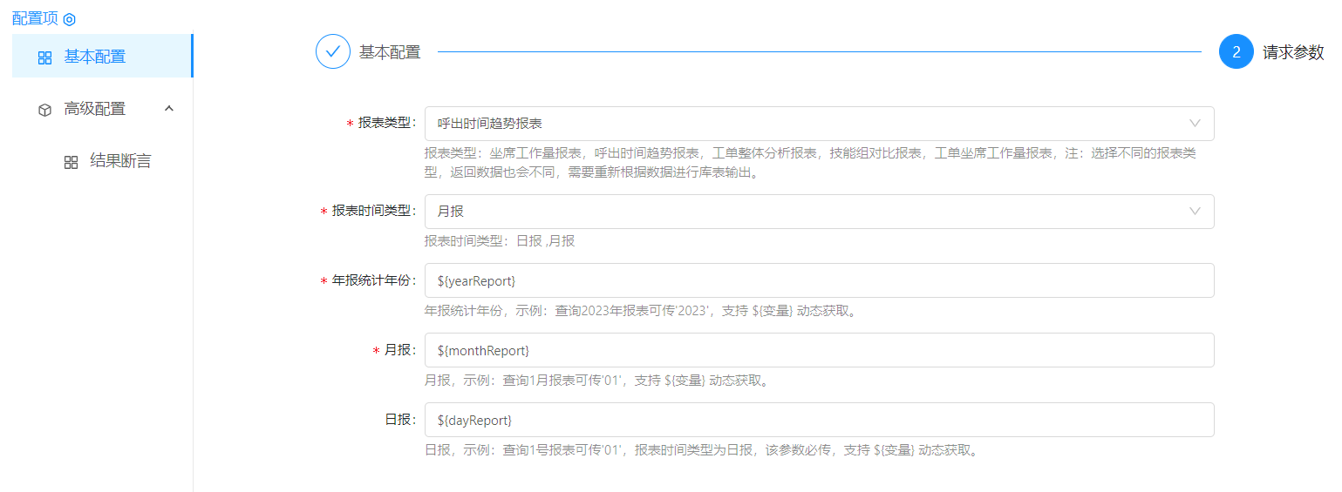
Task: Click the arrow in the 报表时间类型 select box
Action: 1195,212
